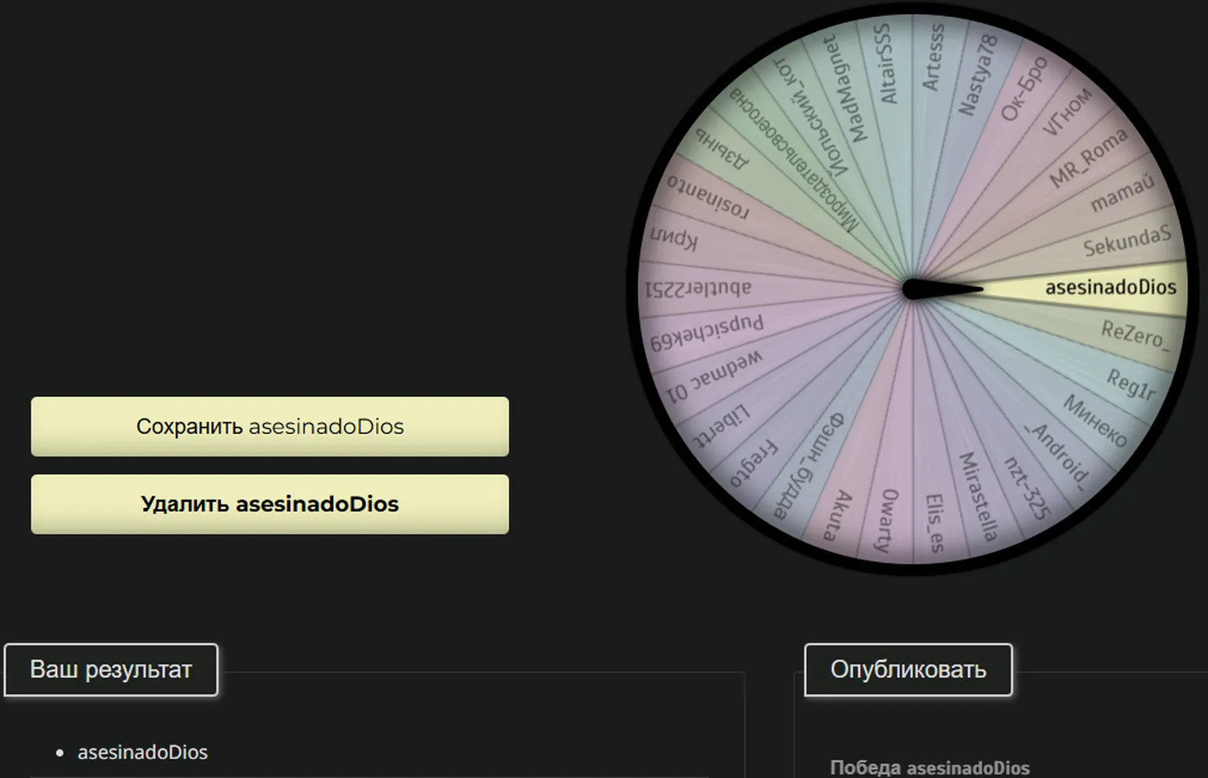Click the Удалить asesinadoDios button
The image size is (1208, 778).
pos(269,504)
